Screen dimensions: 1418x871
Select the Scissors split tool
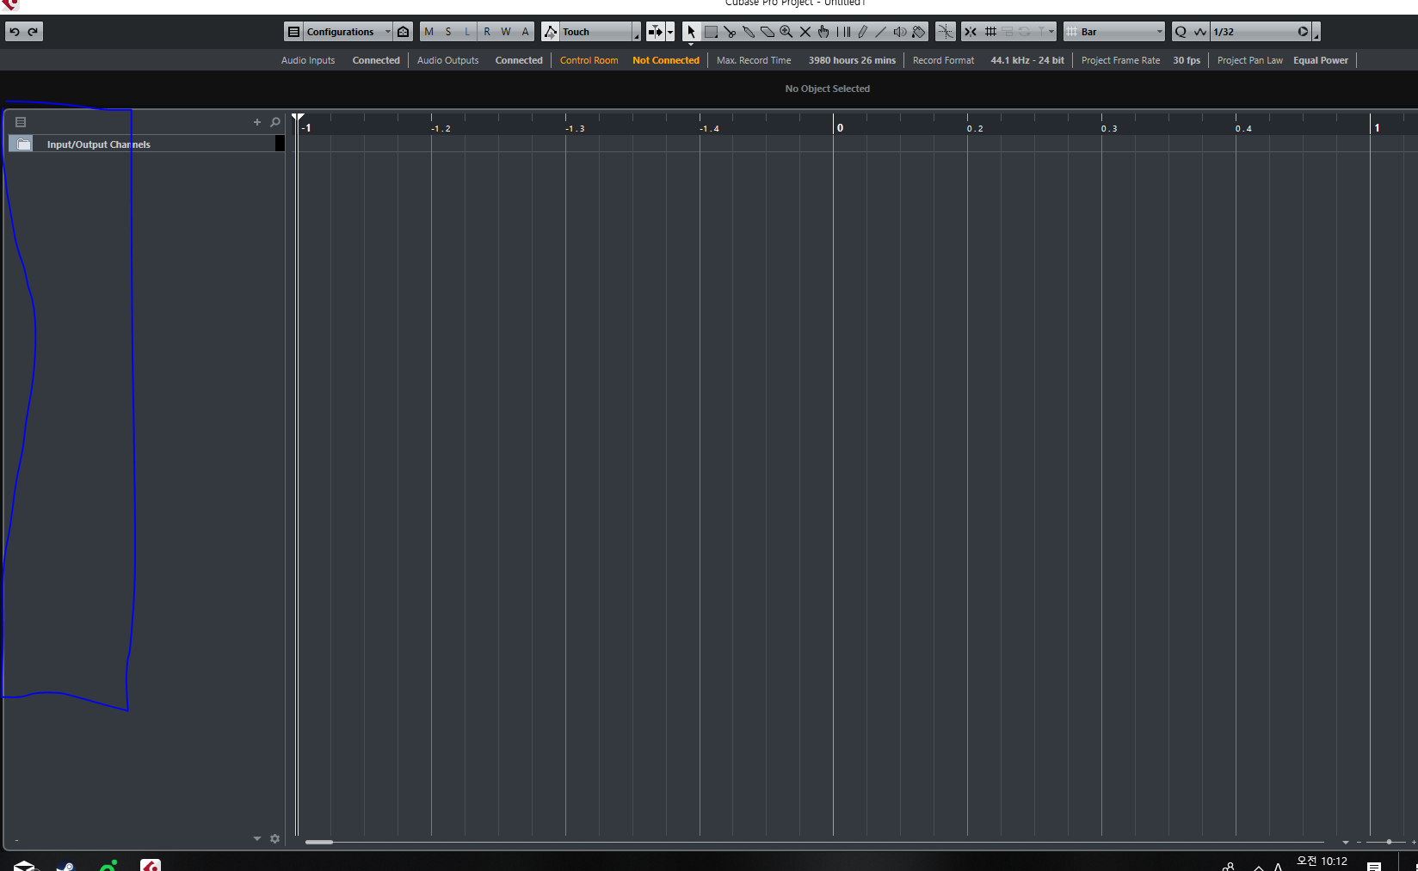click(x=730, y=32)
